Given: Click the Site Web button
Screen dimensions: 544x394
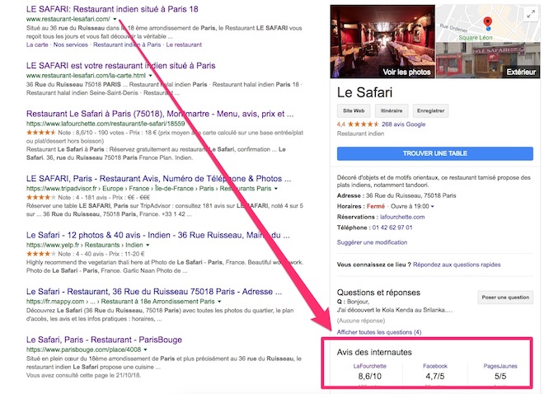Looking at the screenshot, I should [354, 110].
